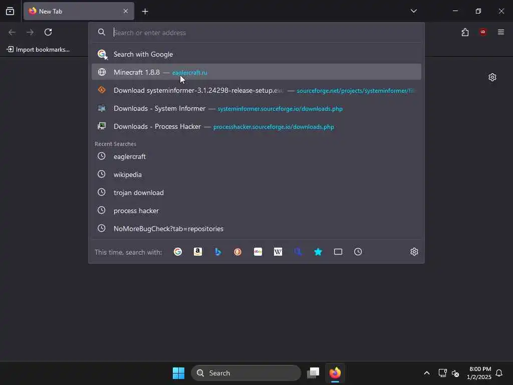
Task: Open Download systeminformer release-setup suggestion
Action: (256, 90)
